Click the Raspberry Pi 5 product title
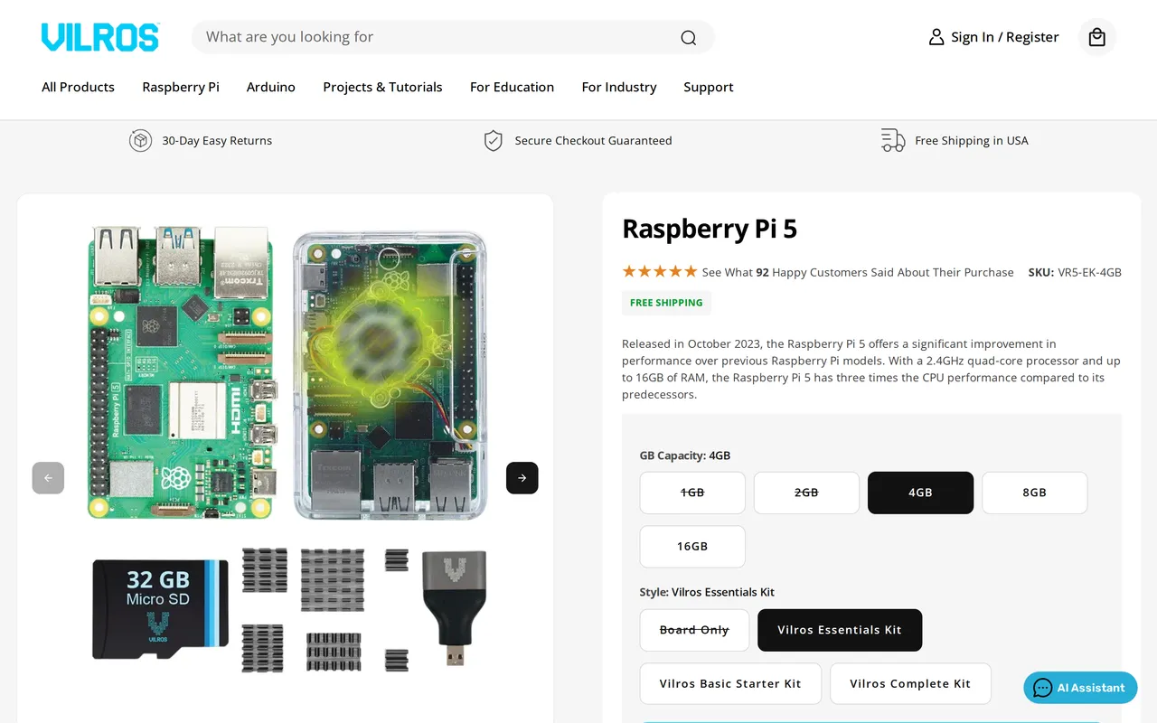This screenshot has width=1157, height=723. (x=710, y=229)
